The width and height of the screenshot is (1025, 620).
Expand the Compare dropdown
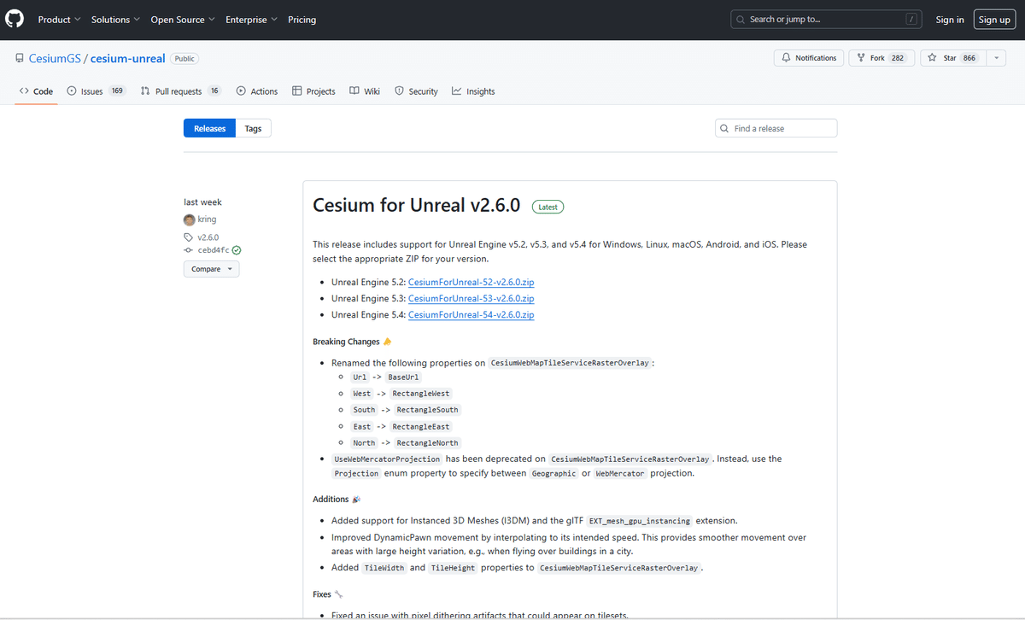pyautogui.click(x=211, y=269)
